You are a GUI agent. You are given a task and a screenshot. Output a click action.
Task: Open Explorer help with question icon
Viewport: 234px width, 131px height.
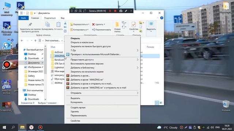(x=162, y=18)
